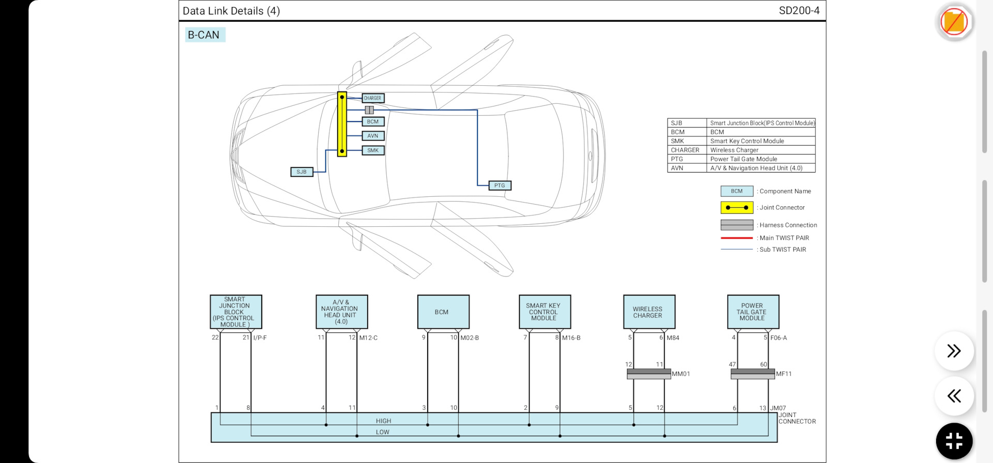Click the MM01 harness connection block
993x463 pixels.
tap(649, 374)
